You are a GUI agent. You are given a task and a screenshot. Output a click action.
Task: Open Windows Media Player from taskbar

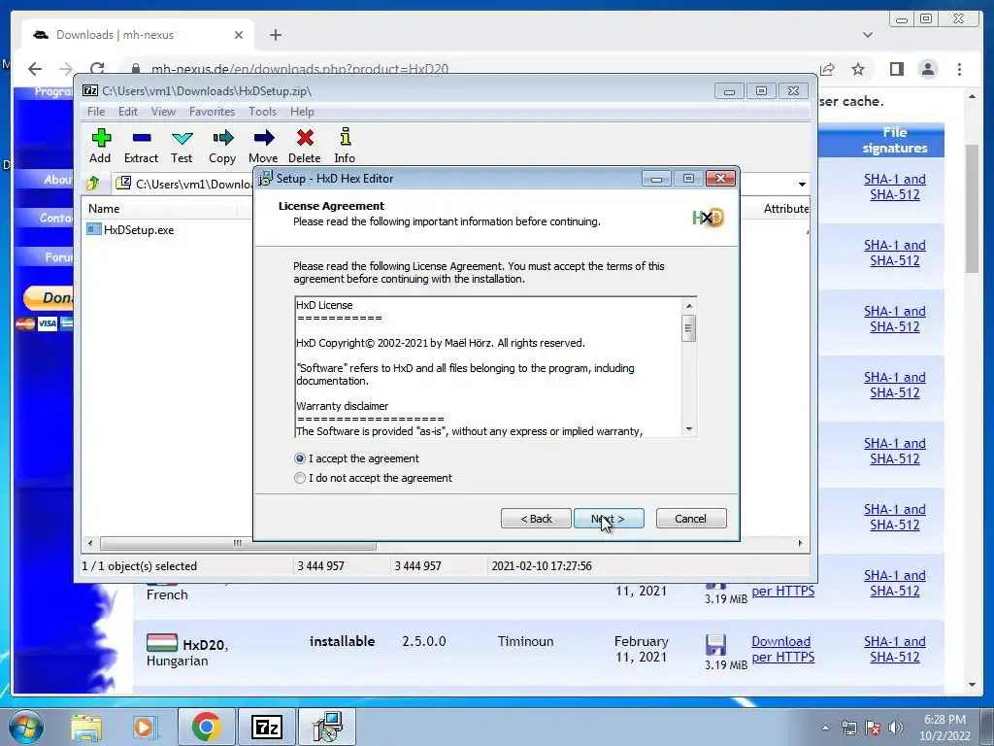click(144, 727)
